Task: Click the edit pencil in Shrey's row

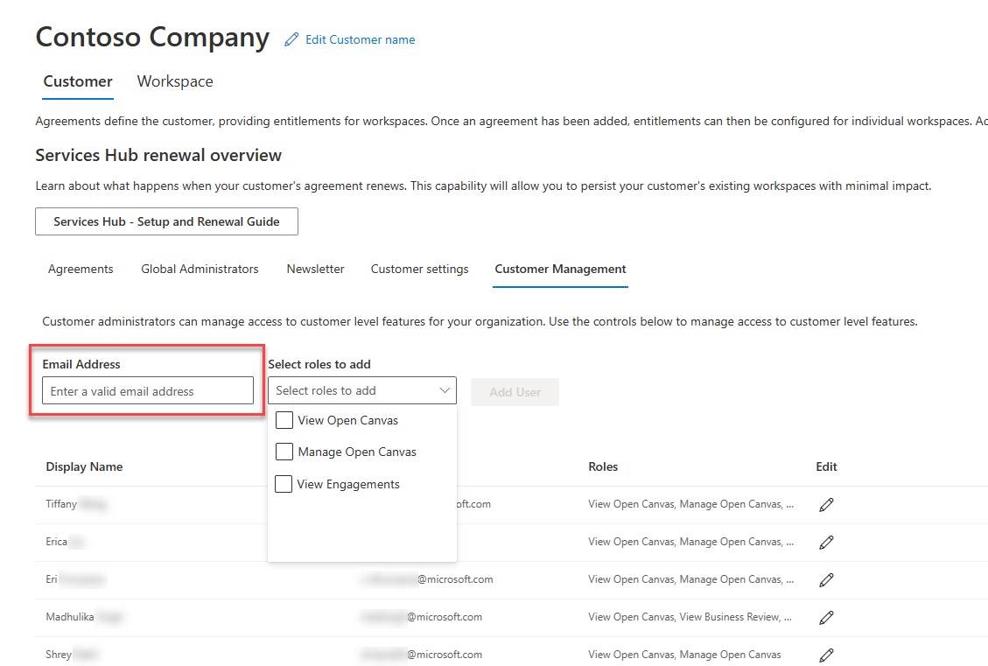Action: (826, 655)
